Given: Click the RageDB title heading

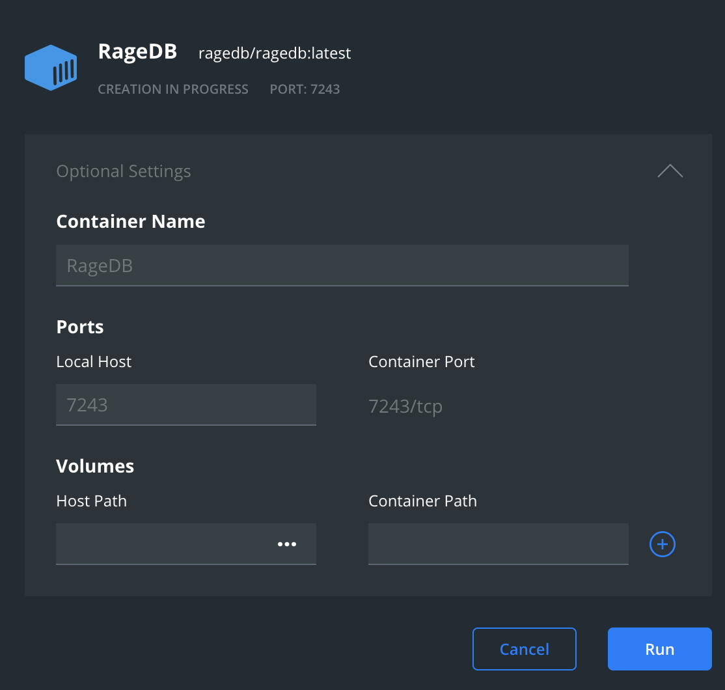Looking at the screenshot, I should point(137,51).
